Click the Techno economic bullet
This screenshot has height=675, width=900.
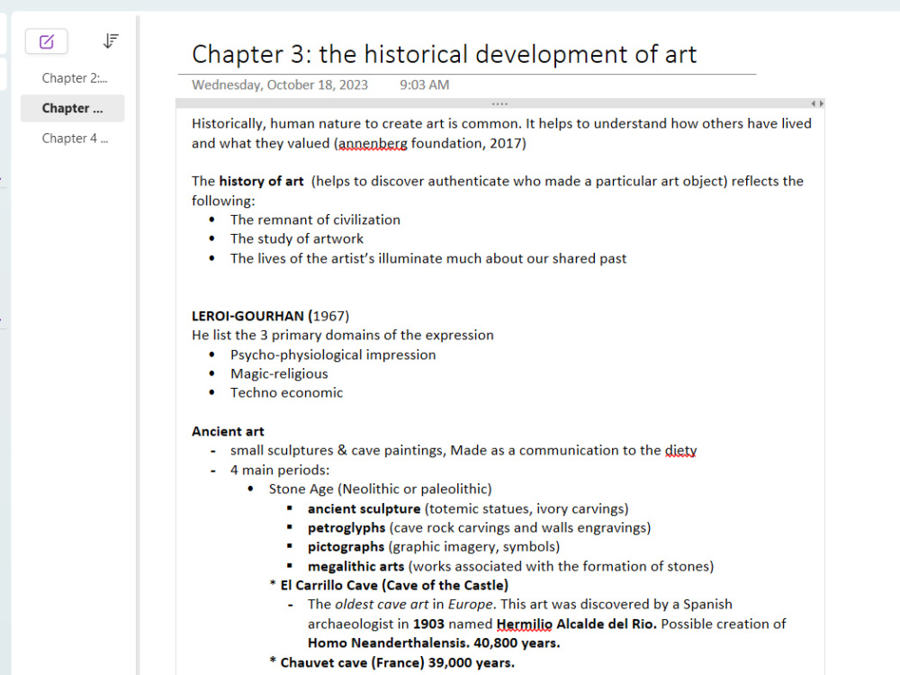tap(286, 392)
